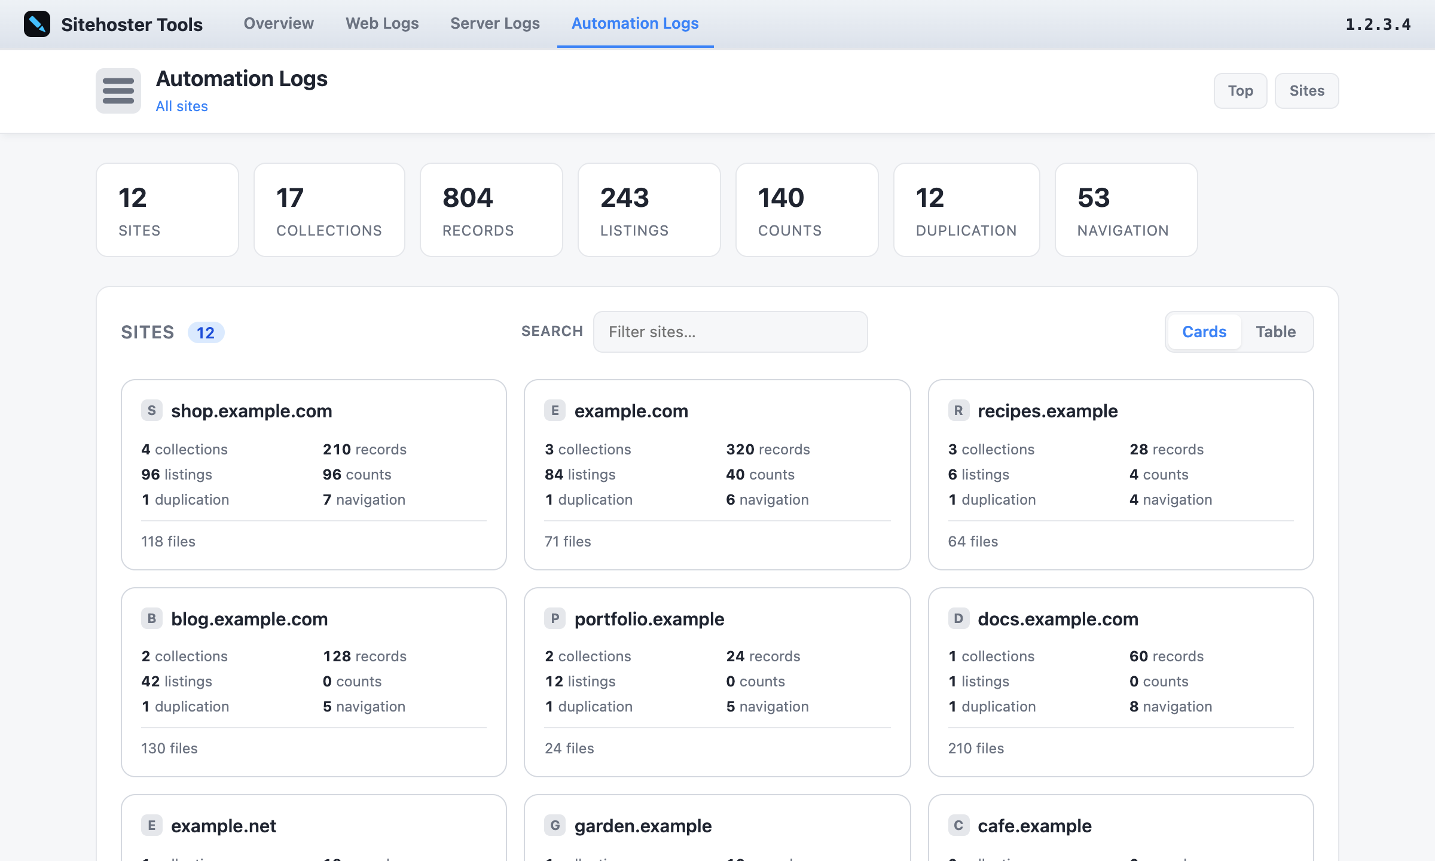1435x861 pixels.
Task: Click the E badge for example.net
Action: (x=152, y=825)
